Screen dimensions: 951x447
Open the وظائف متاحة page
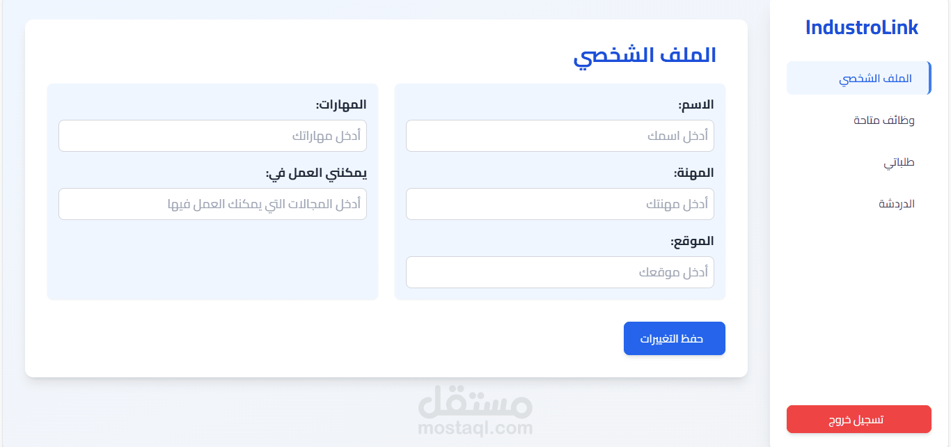883,120
